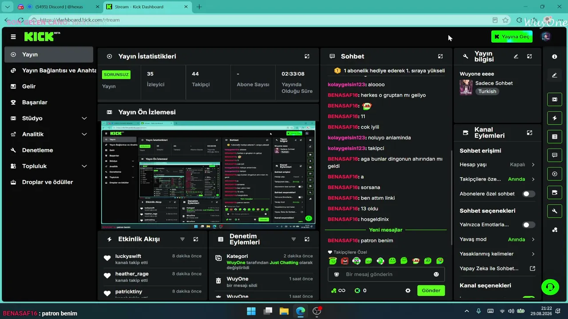Open the green support headset bubble

[x=550, y=287]
